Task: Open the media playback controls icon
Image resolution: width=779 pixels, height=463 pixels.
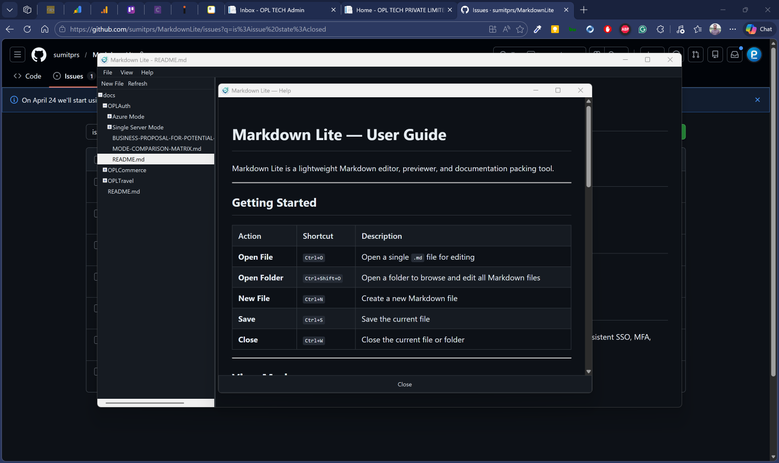Action: [x=680, y=29]
